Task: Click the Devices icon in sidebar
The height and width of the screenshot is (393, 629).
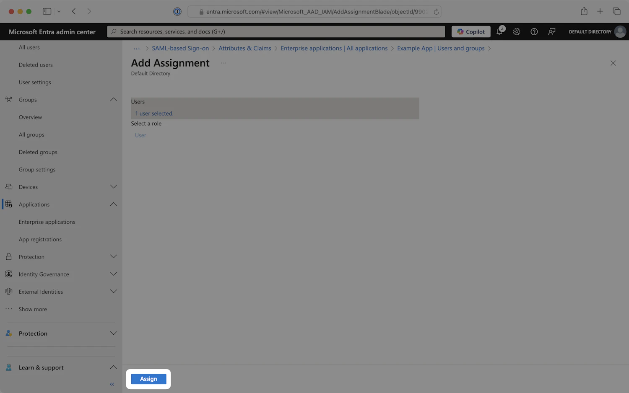Action: tap(9, 187)
